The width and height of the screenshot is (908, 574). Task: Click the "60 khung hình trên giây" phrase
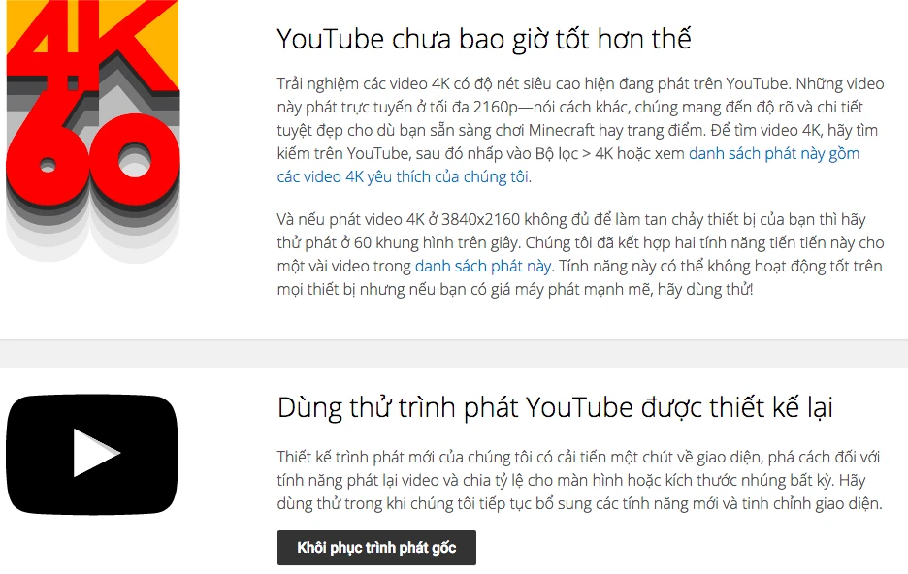(x=437, y=243)
